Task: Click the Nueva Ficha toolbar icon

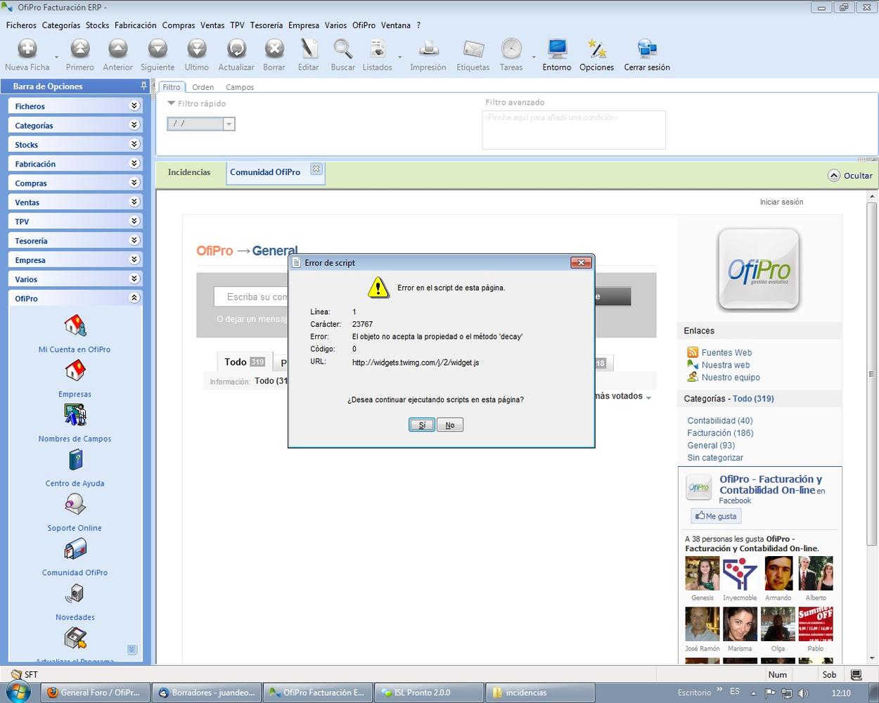Action: click(27, 49)
